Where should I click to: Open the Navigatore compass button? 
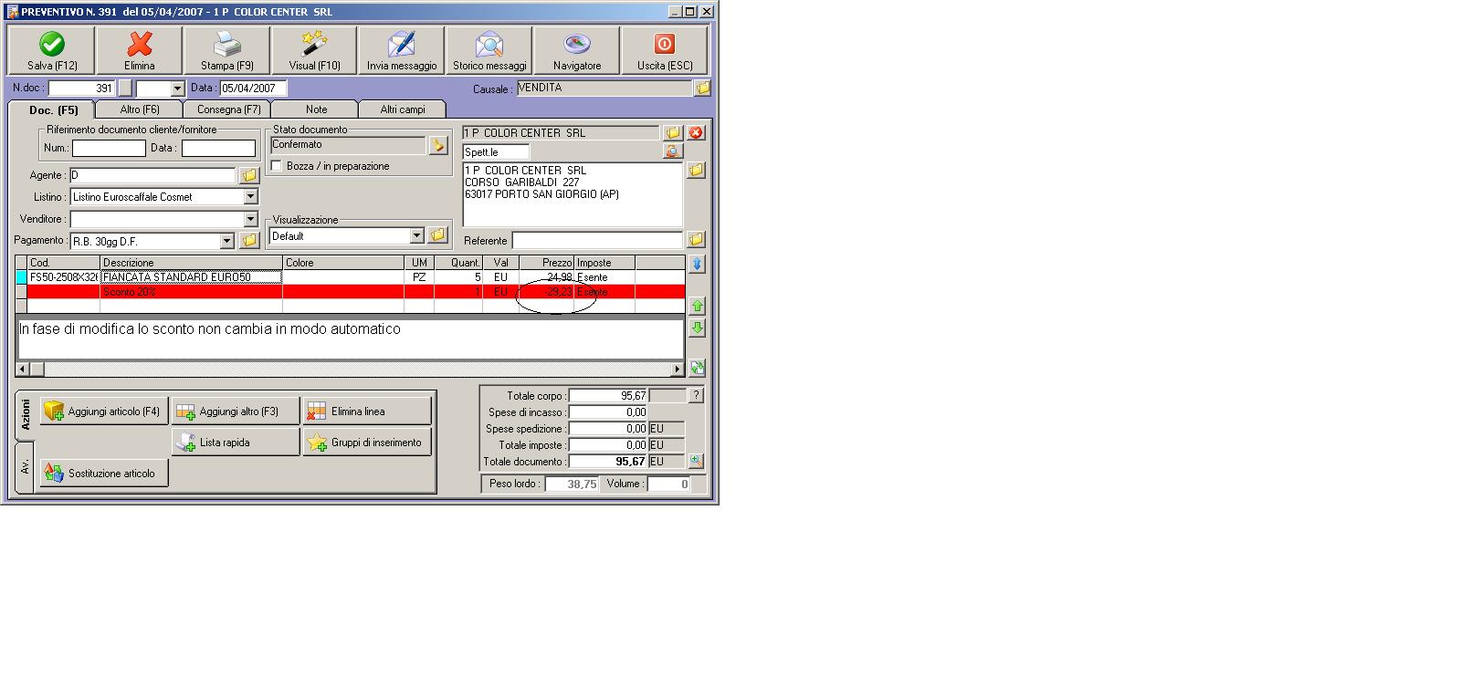(577, 50)
